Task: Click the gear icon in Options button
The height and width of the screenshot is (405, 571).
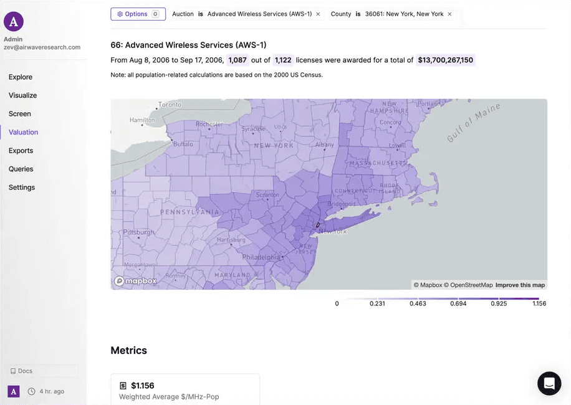Action: click(x=120, y=14)
